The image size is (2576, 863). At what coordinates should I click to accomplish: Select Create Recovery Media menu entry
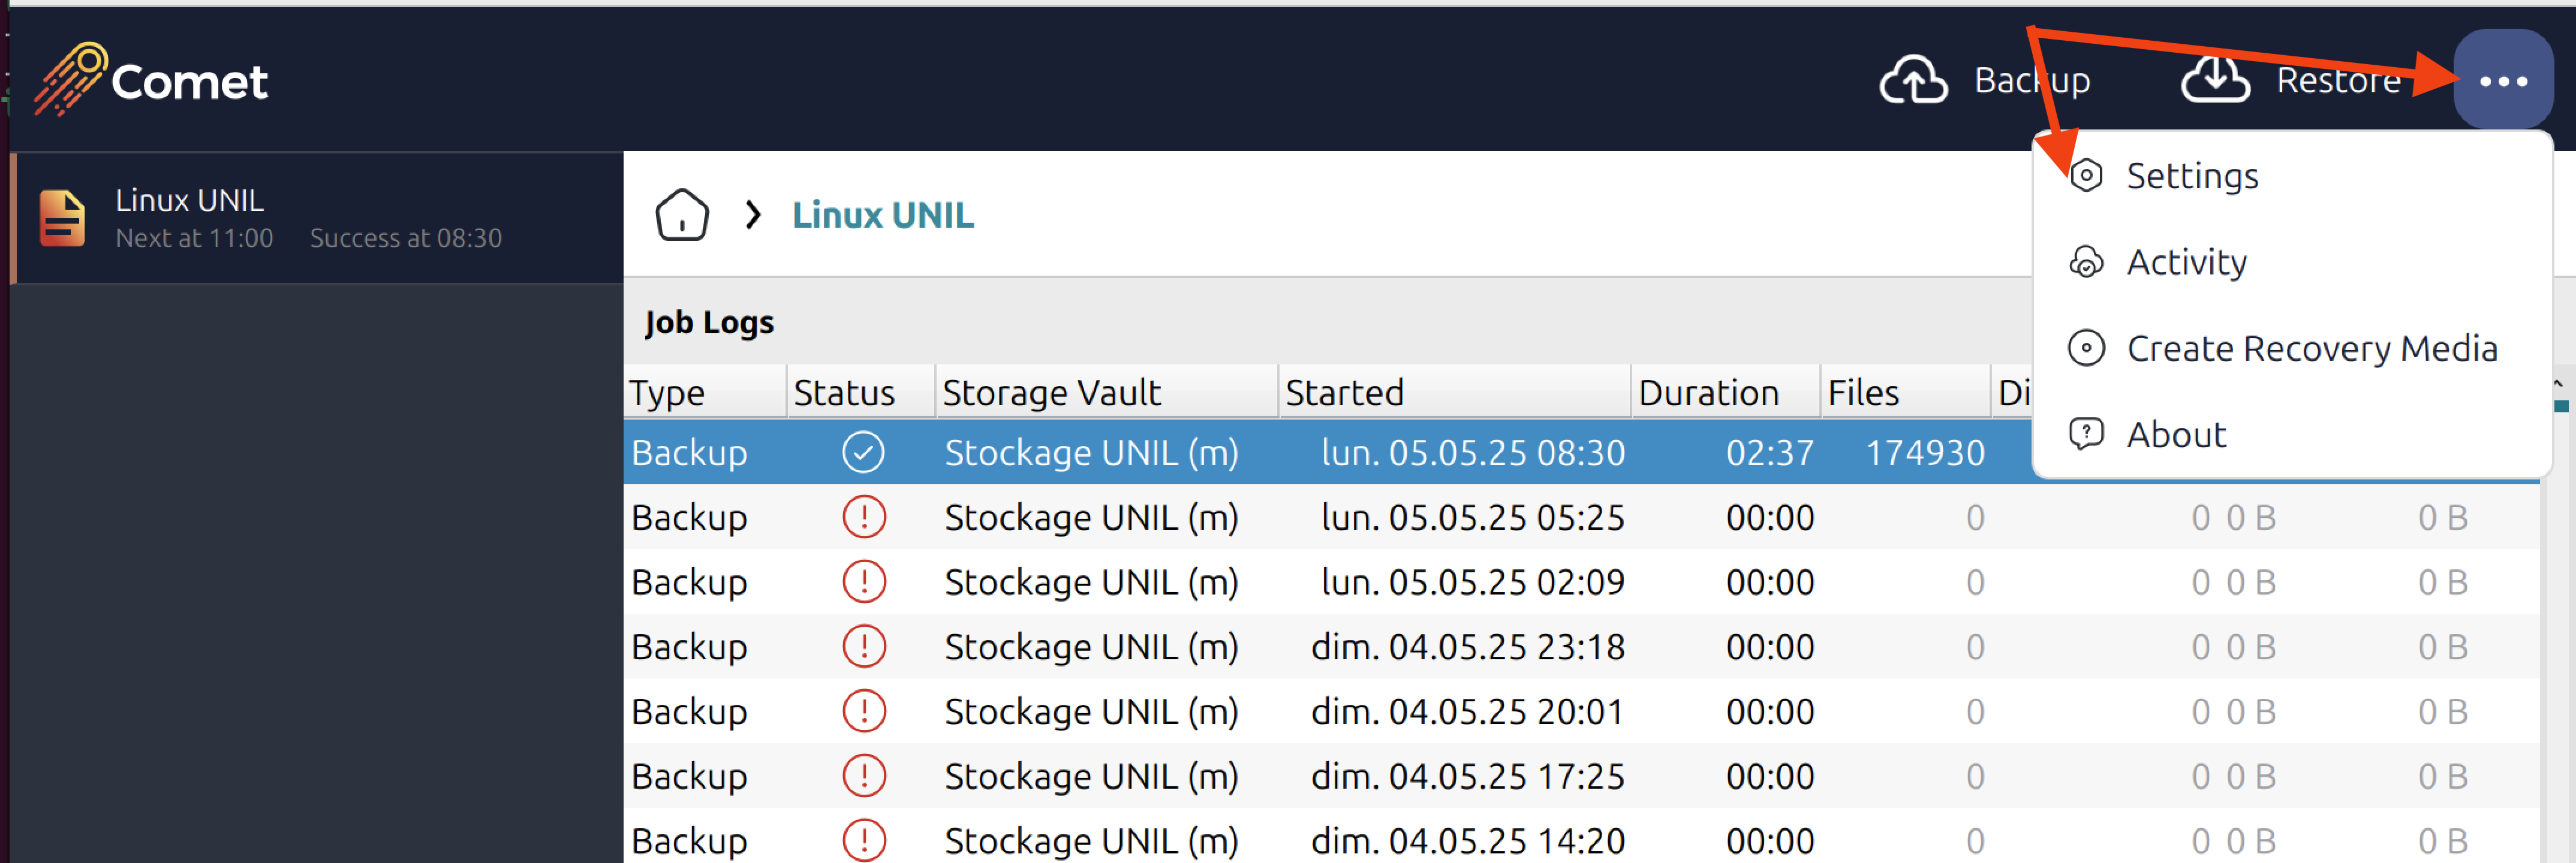2310,348
